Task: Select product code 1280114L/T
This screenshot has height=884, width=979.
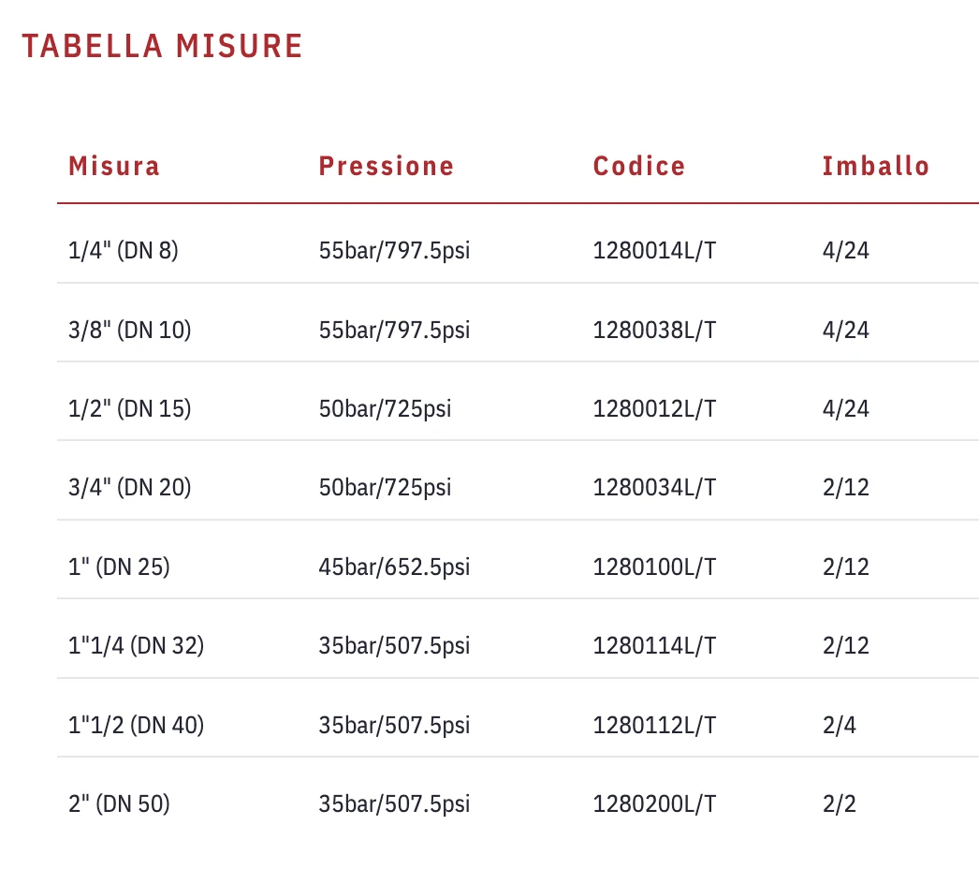Action: (x=654, y=645)
